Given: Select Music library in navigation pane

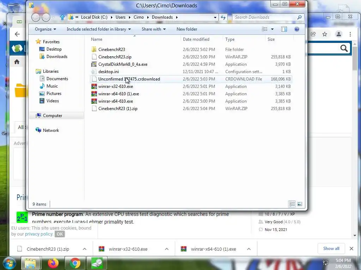Looking at the screenshot, I should [52, 86].
